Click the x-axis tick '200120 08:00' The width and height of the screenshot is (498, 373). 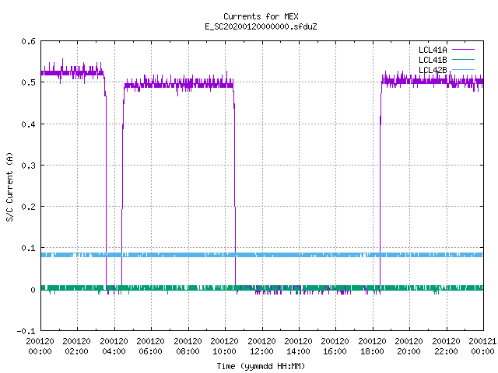click(188, 347)
